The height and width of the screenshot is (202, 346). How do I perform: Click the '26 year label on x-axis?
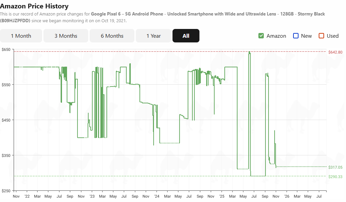(x=286, y=196)
